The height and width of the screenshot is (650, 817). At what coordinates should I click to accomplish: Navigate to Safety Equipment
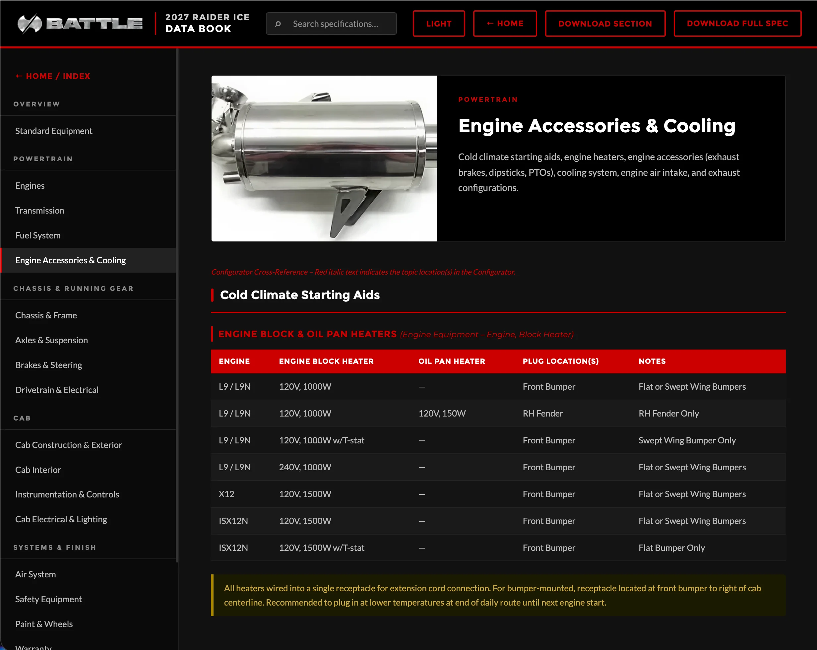tap(88, 599)
